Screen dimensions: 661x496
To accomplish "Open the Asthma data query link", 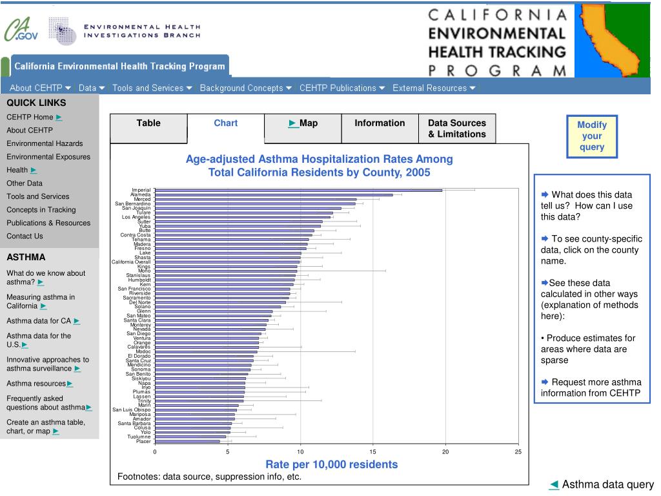I will pos(607,484).
